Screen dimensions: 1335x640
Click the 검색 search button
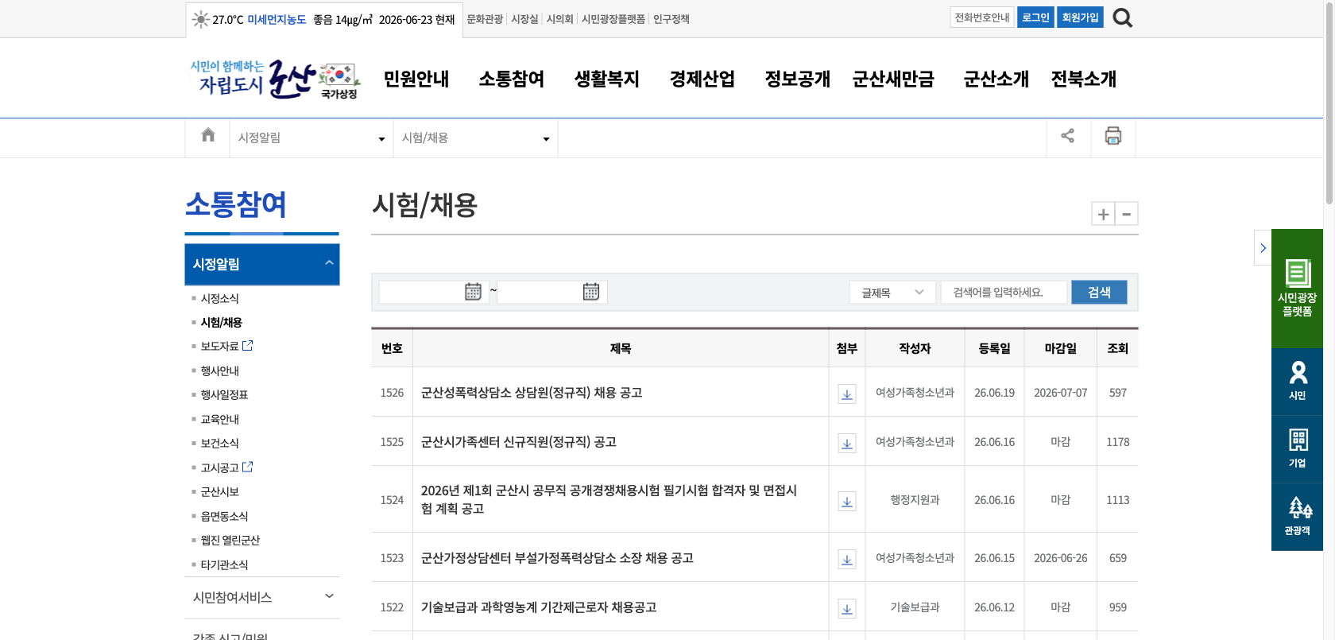(1099, 293)
